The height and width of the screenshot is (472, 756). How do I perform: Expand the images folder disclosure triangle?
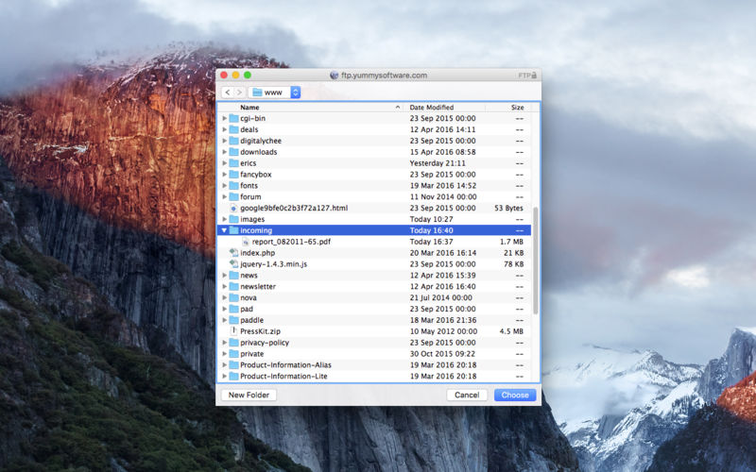pos(224,219)
